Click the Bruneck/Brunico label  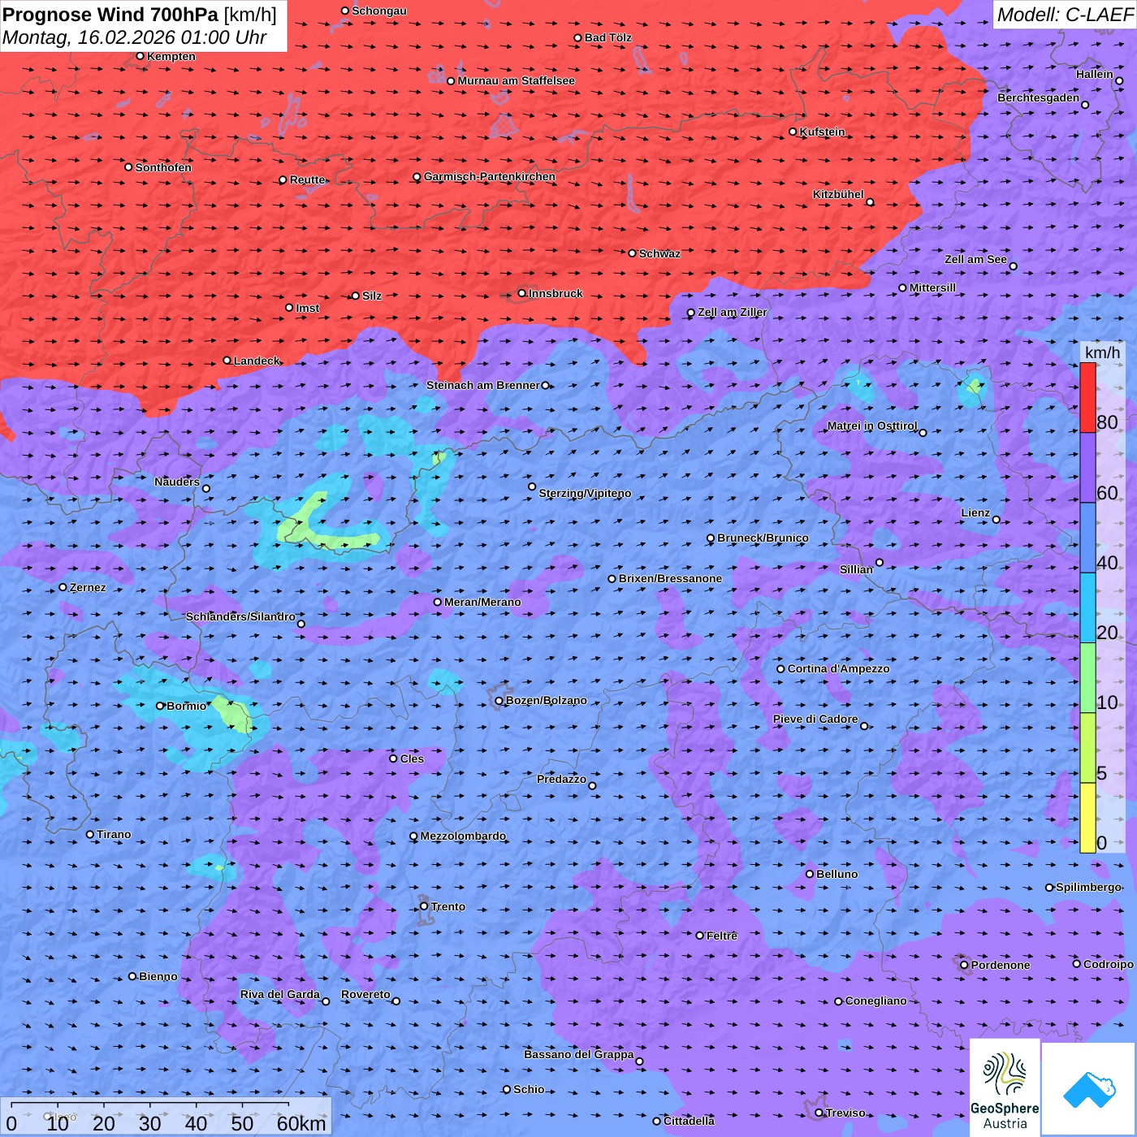pos(763,538)
